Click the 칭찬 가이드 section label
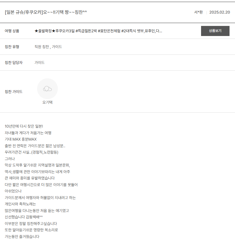The height and width of the screenshot is (244, 235). click(x=14, y=92)
